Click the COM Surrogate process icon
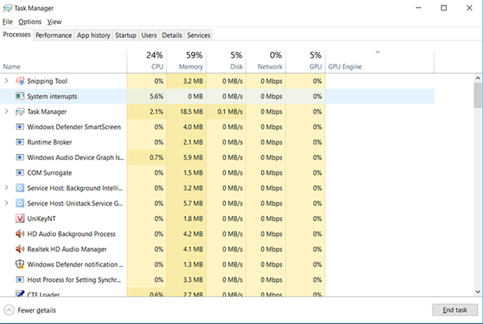The image size is (483, 324). click(20, 172)
